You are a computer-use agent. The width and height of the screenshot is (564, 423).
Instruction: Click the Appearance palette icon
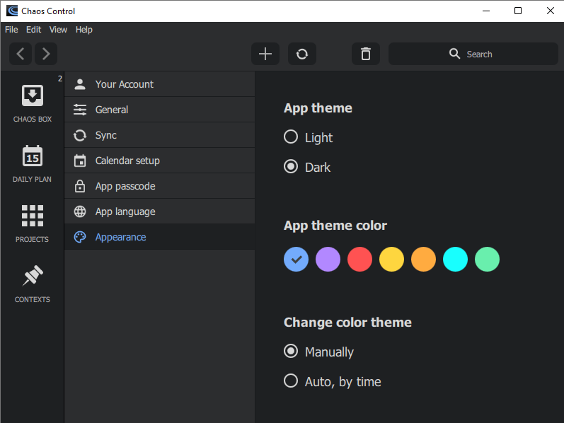[80, 237]
